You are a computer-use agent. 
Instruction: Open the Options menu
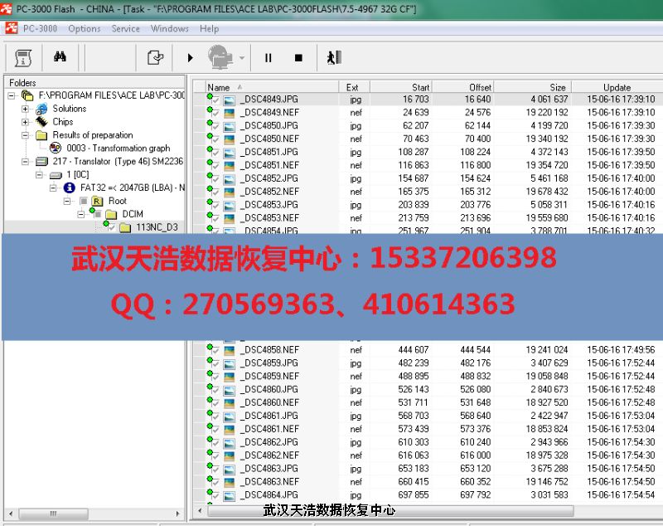tap(84, 28)
